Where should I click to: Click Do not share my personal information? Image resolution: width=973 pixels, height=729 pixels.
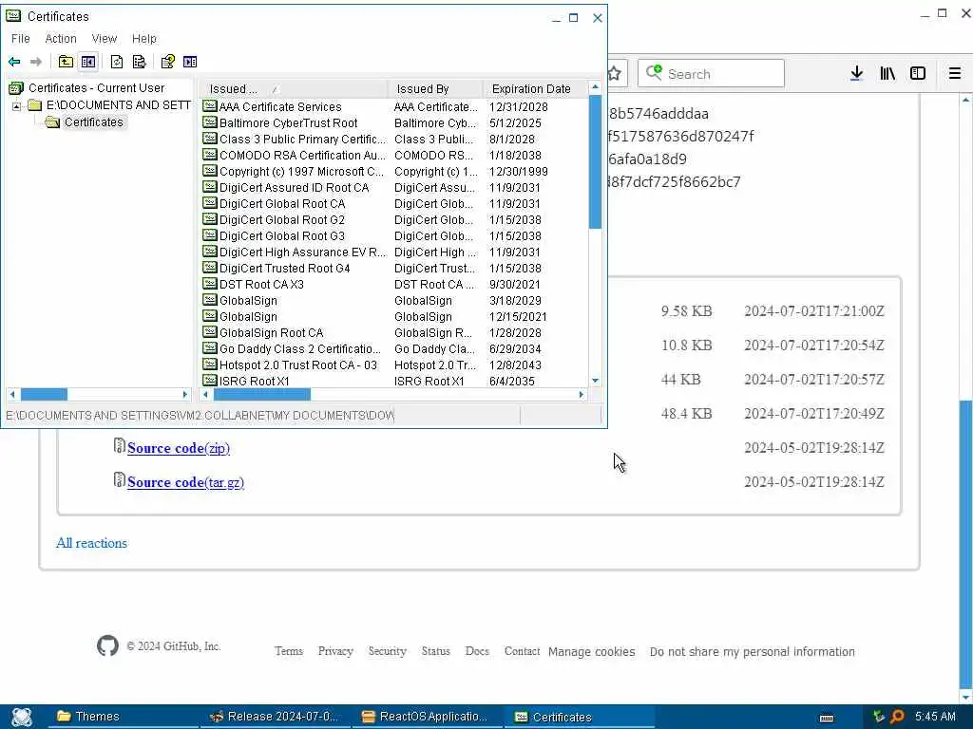point(753,651)
